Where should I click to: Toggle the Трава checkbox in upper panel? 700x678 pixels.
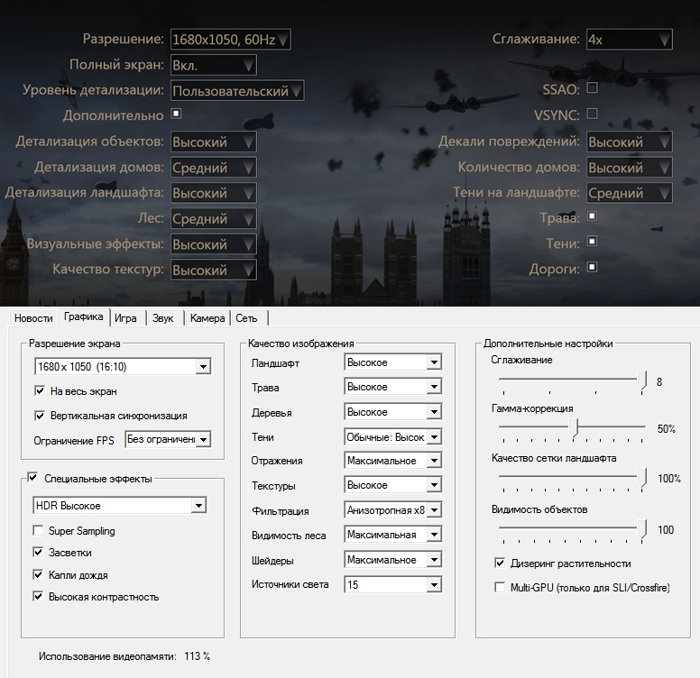point(592,216)
